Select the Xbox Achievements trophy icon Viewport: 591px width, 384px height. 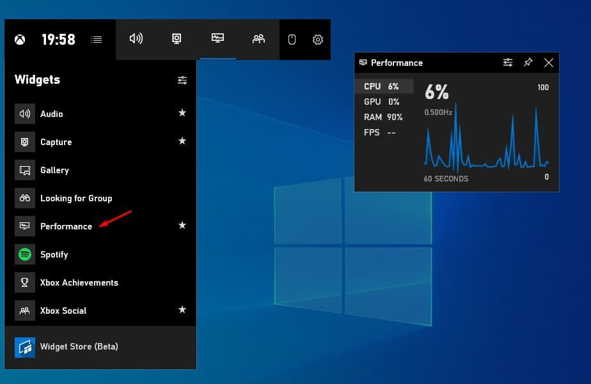point(25,282)
